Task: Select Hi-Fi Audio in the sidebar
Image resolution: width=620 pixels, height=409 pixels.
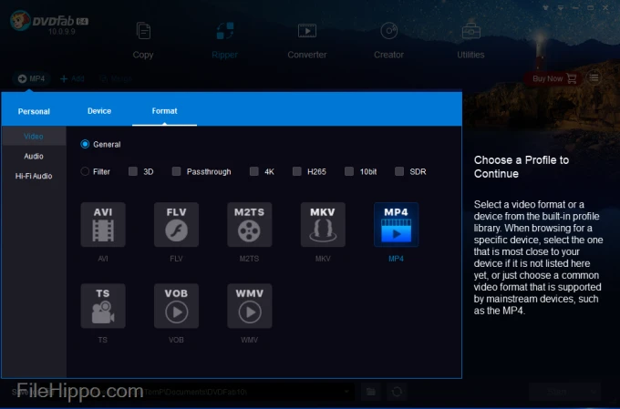Action: click(x=34, y=176)
